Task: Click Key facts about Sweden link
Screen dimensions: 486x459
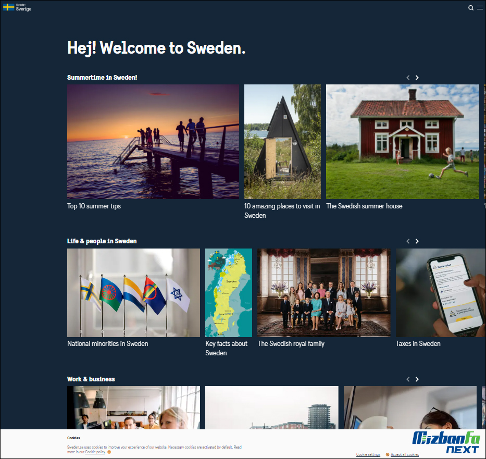Action: (x=226, y=349)
